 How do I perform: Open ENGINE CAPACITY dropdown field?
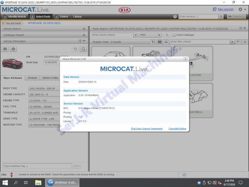44,95
